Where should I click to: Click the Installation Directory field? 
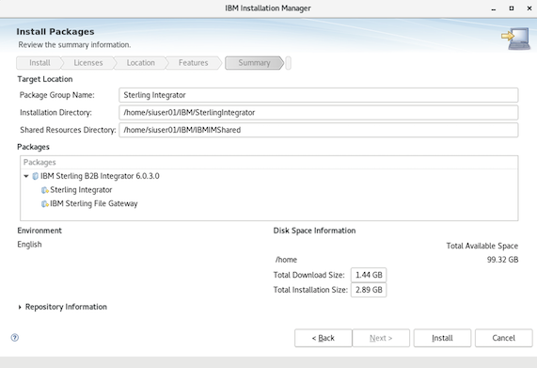(319, 112)
